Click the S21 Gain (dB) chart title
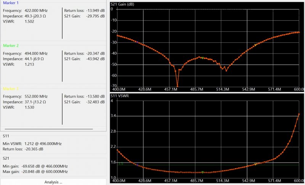The height and width of the screenshot is (185, 305). [x=128, y=4]
